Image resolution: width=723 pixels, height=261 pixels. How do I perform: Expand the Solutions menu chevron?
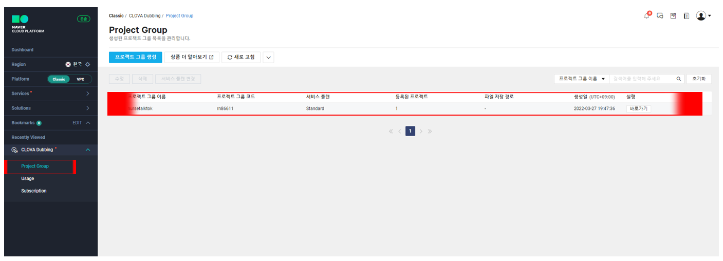pos(88,108)
